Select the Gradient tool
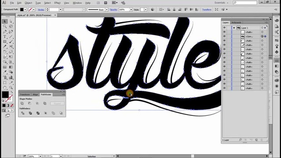Viewport: 281px width, 158px height. click(x=11, y=67)
